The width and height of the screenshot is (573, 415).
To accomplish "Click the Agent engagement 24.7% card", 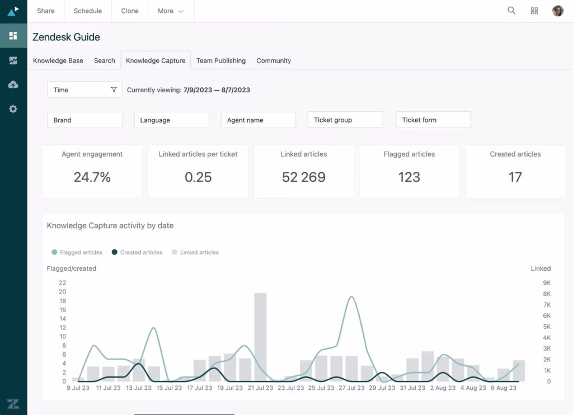I will point(92,171).
